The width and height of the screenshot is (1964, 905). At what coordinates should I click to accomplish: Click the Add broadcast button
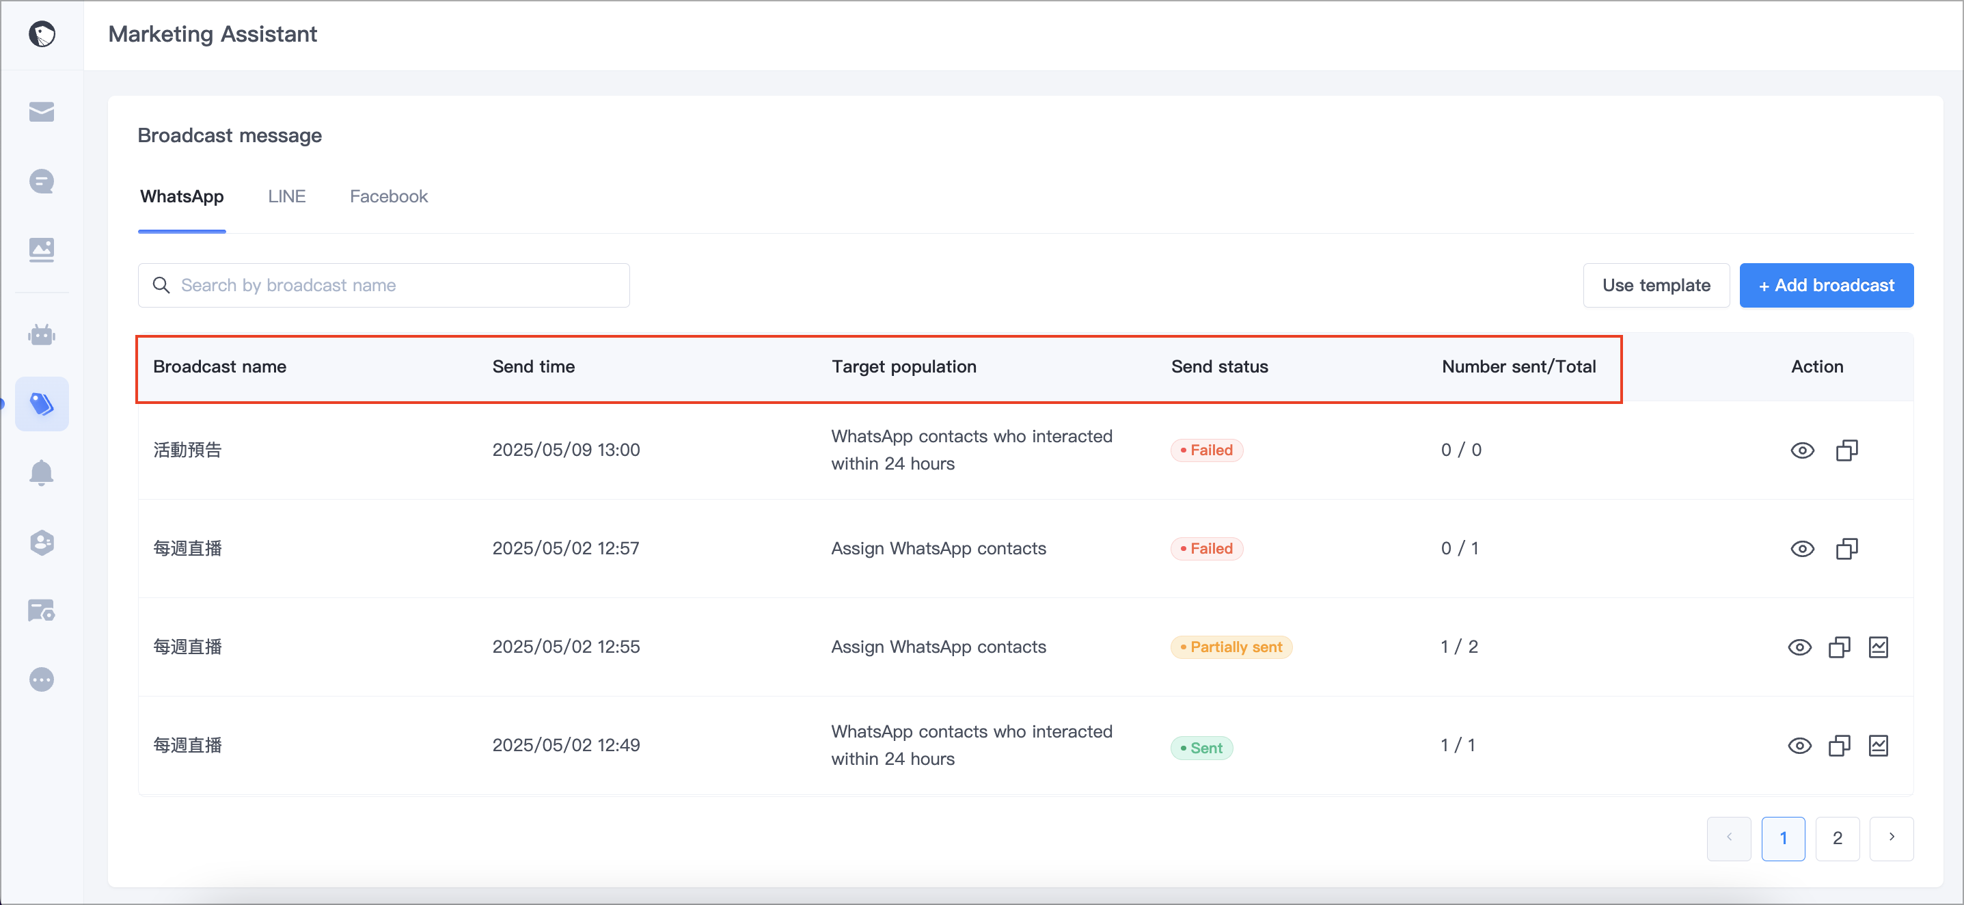tap(1826, 285)
